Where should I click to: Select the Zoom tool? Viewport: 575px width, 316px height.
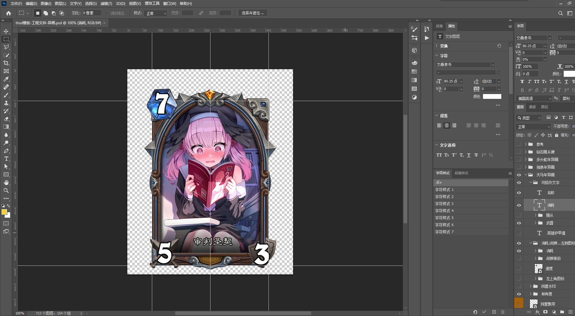click(x=6, y=190)
